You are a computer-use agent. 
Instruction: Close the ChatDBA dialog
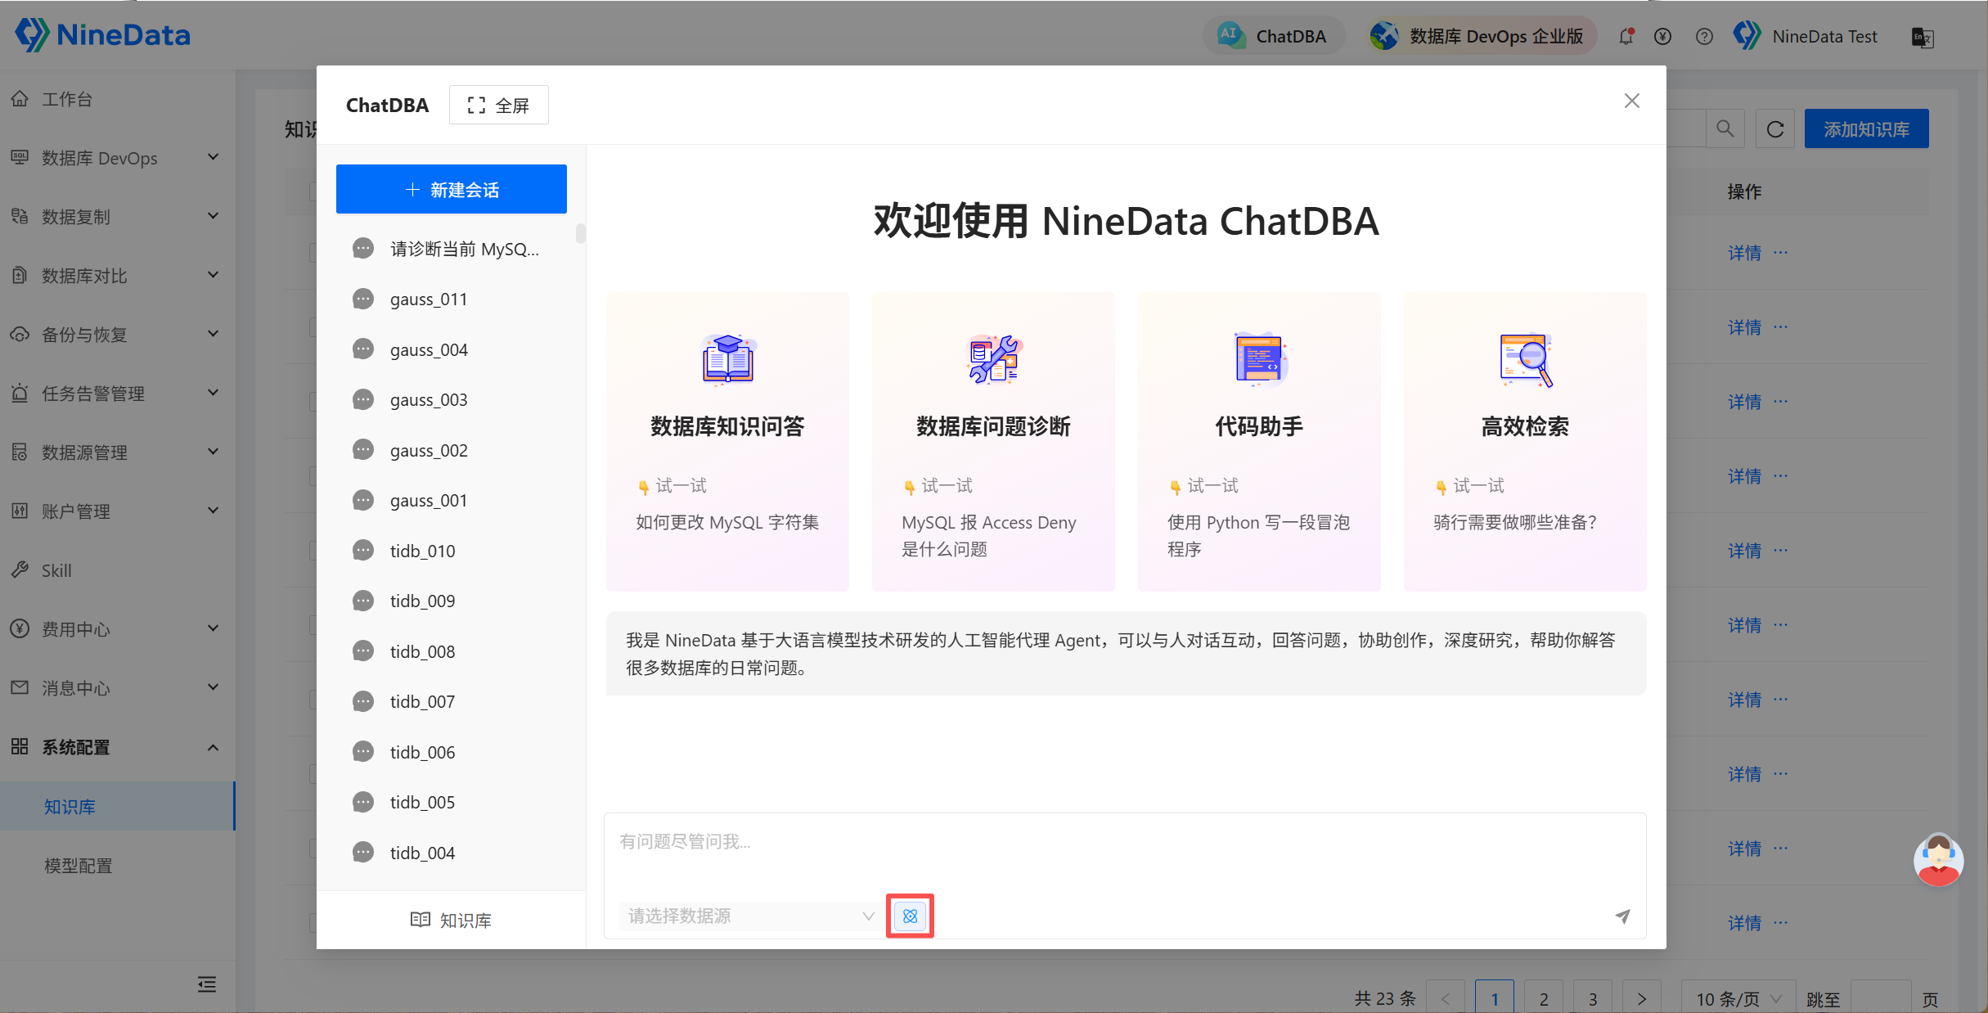1631,101
